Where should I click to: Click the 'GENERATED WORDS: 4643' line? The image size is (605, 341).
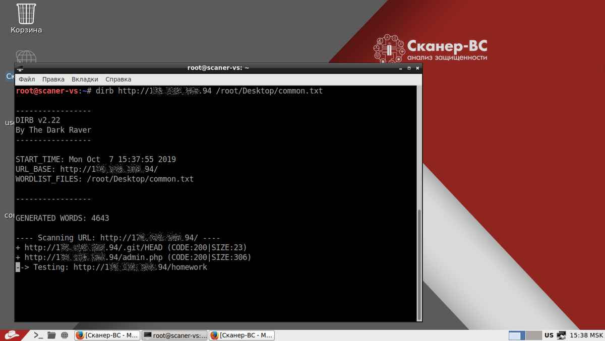point(63,218)
